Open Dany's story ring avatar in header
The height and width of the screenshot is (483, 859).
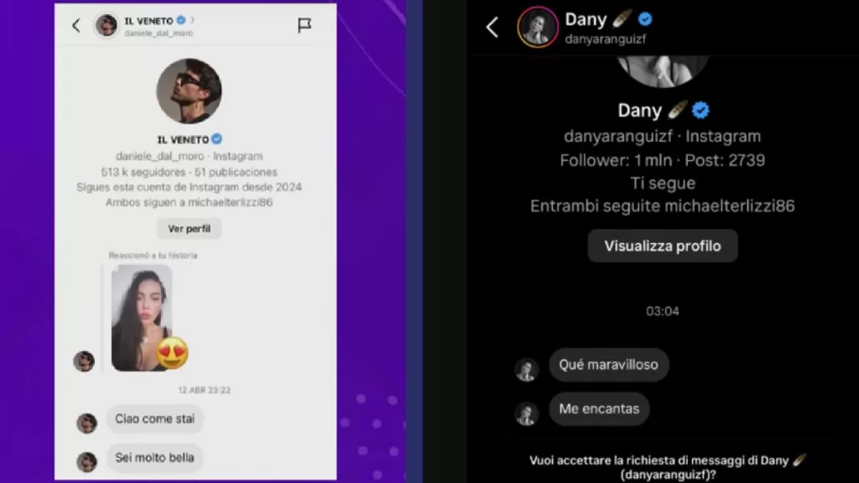point(538,27)
